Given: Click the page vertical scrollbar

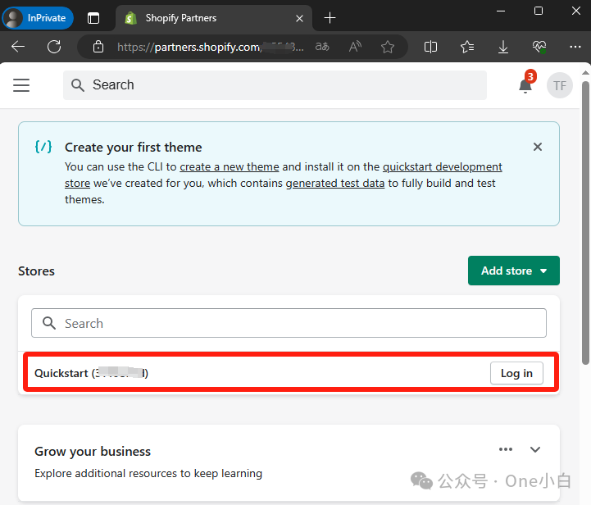Looking at the screenshot, I should coord(585,222).
